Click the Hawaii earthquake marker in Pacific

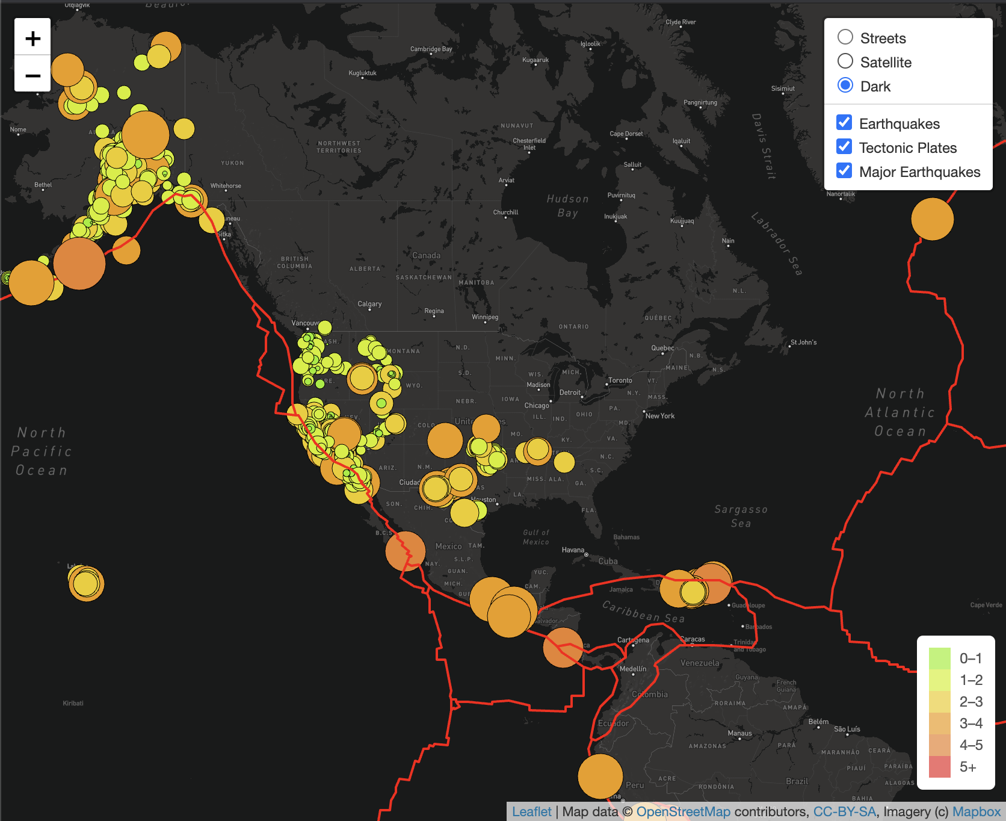pos(86,584)
